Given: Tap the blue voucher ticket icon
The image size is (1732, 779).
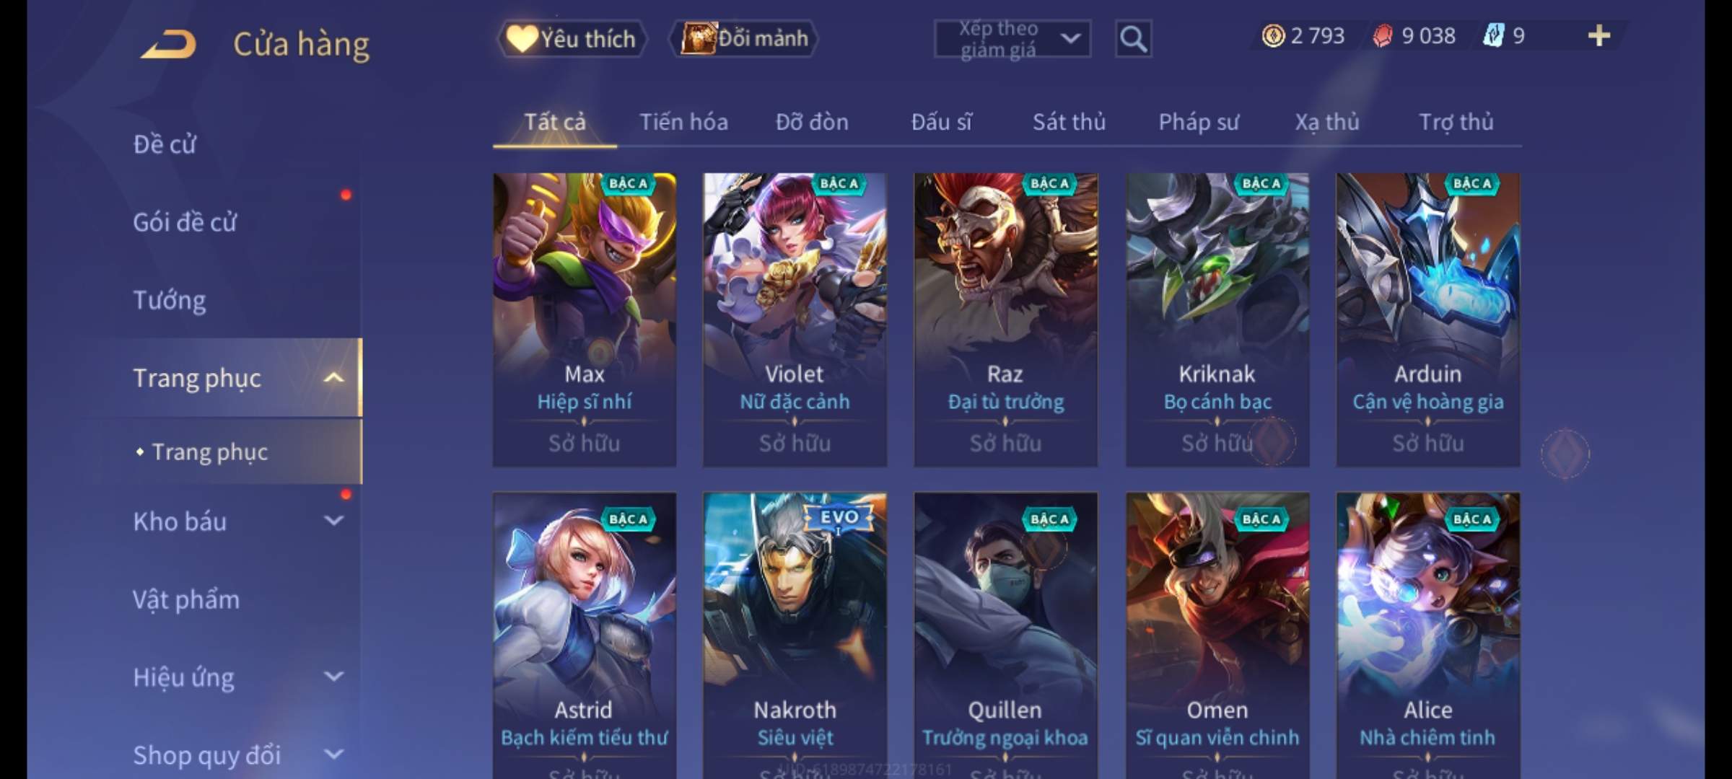Looking at the screenshot, I should pos(1492,35).
